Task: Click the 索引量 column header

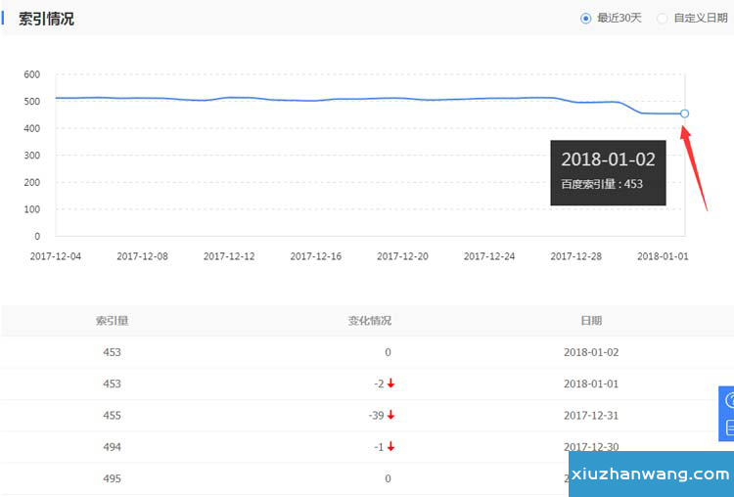Action: coord(112,321)
